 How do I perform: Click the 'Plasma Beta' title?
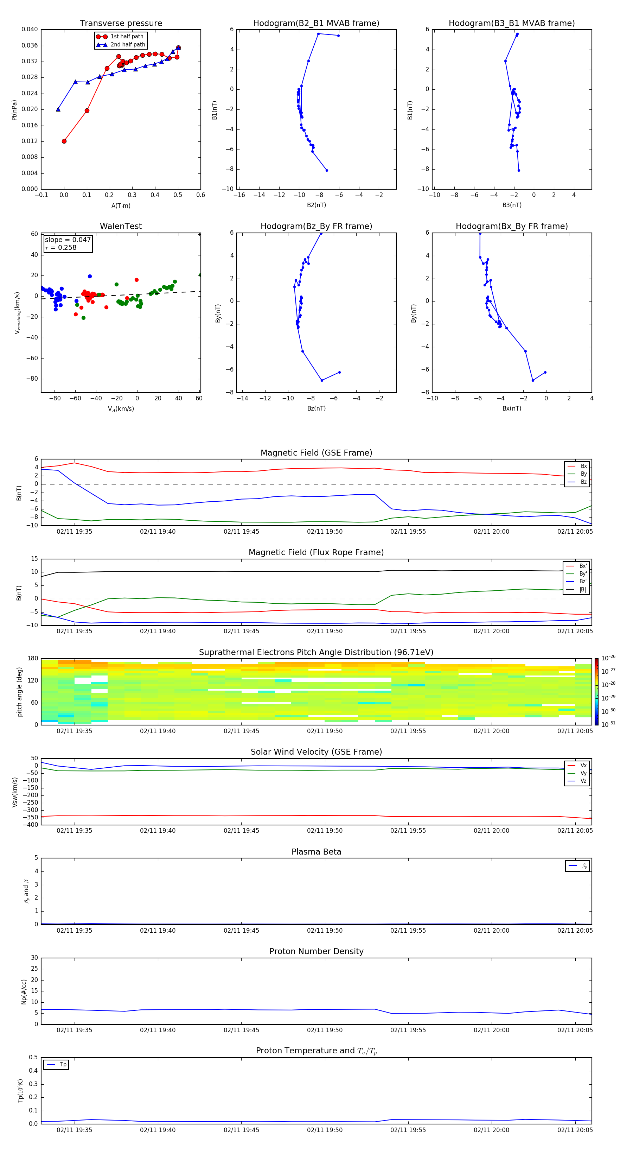[316, 852]
